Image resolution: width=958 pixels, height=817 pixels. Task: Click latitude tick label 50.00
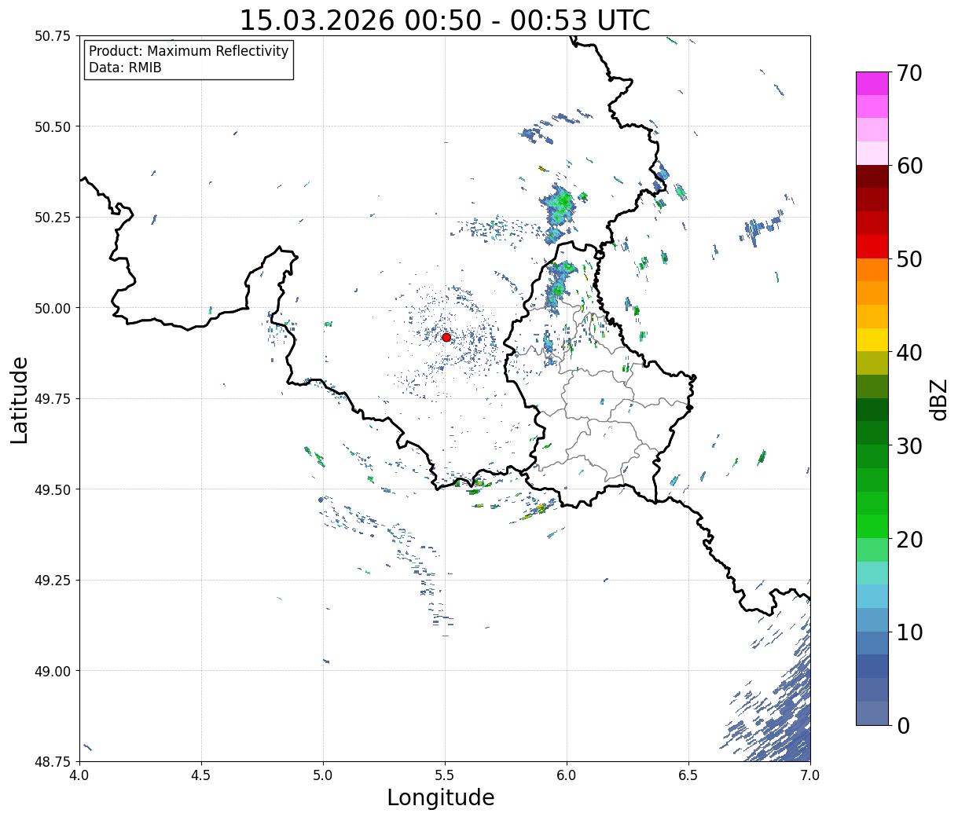[x=53, y=308]
